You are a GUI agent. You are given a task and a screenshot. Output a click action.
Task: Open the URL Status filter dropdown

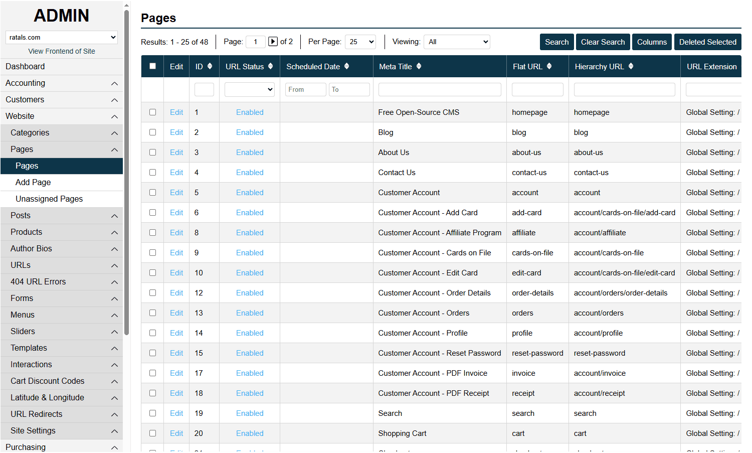(250, 89)
